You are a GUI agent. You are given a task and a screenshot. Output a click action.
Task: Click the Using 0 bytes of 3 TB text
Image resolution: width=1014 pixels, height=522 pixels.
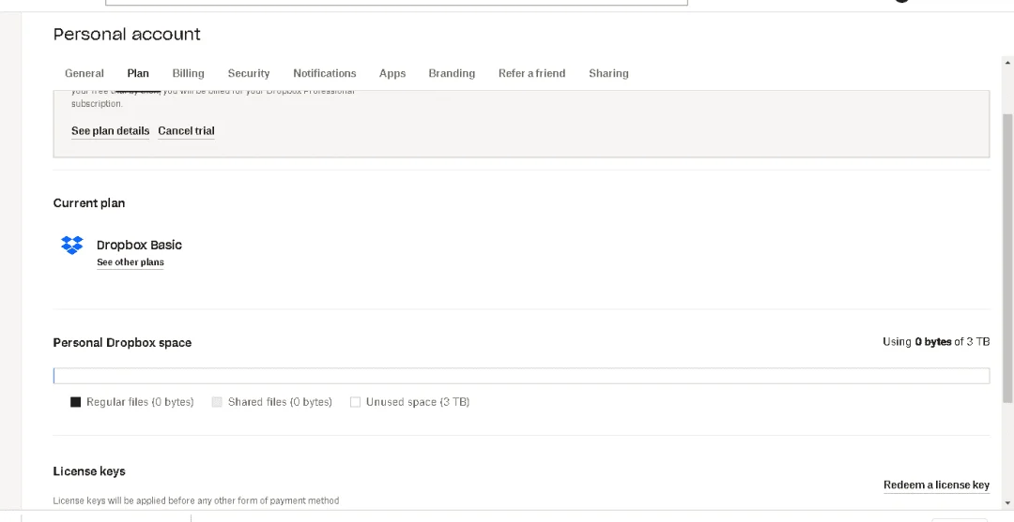point(936,342)
